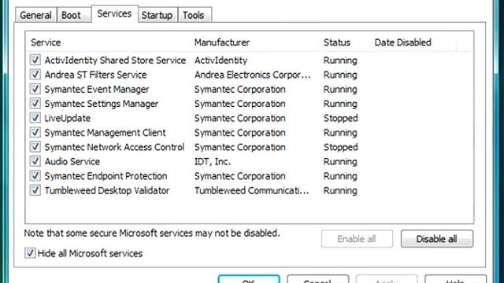Click Andrea Electronics Corpor... manufacturer cell
The width and height of the screenshot is (504, 283).
point(253,75)
